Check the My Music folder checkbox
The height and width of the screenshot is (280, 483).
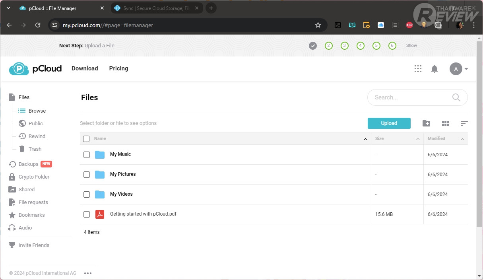pyautogui.click(x=87, y=154)
